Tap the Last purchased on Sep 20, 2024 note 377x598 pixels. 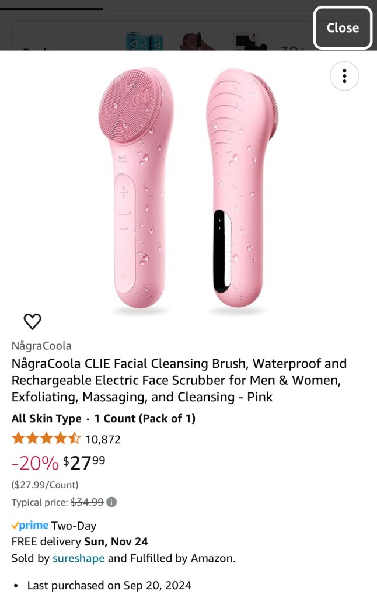point(109,585)
